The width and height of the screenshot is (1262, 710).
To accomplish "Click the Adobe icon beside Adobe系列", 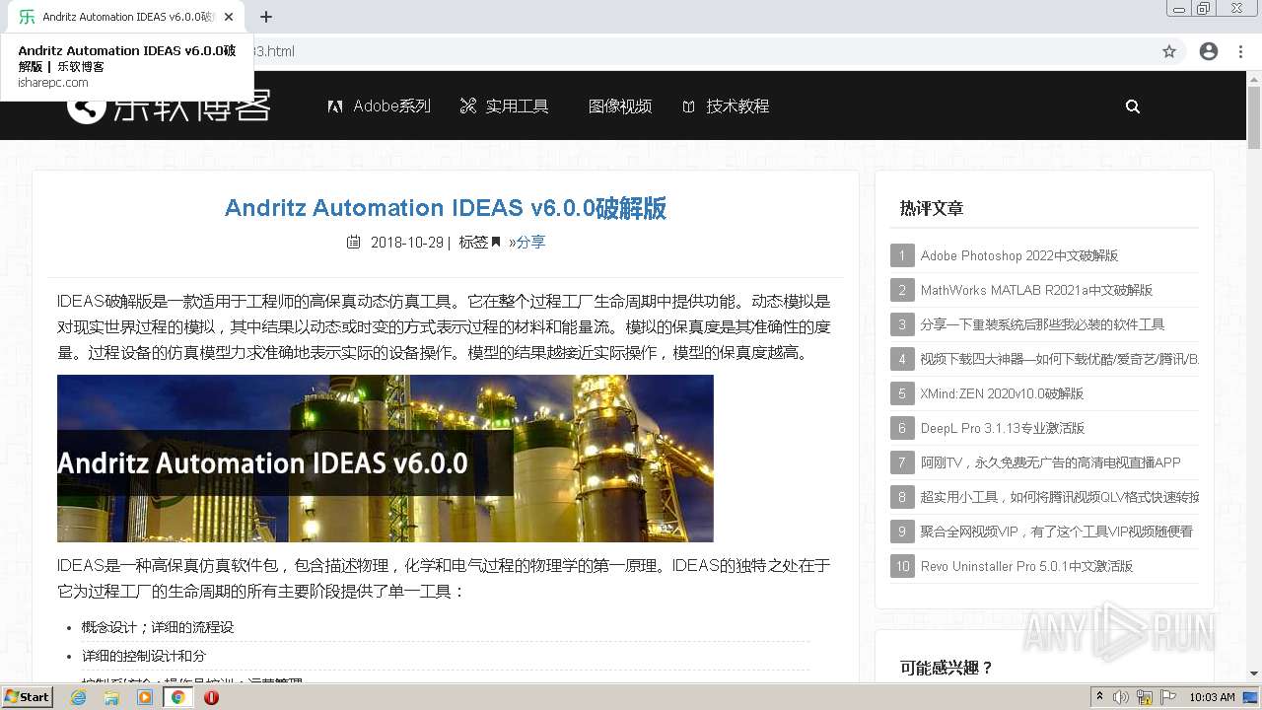I will click(335, 106).
